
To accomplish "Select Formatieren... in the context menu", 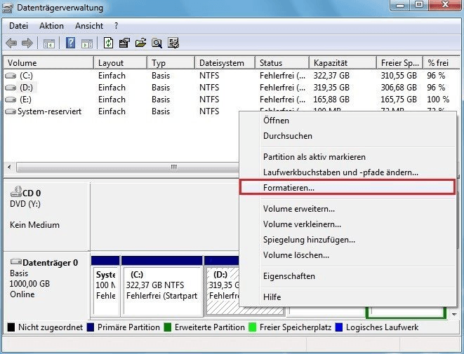I will (289, 188).
